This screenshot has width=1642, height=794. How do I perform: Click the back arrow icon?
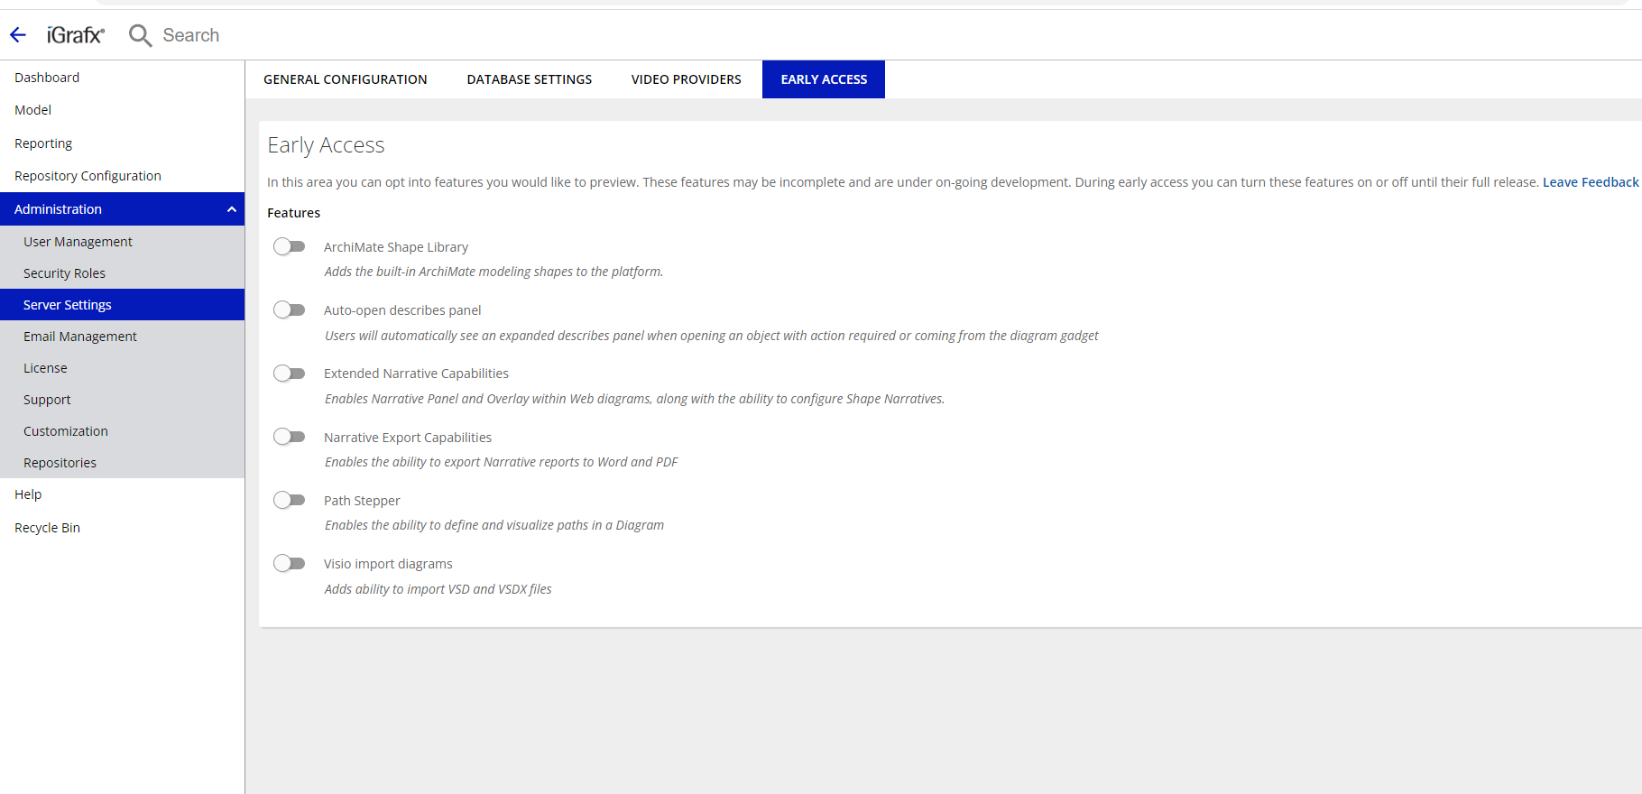tap(18, 35)
